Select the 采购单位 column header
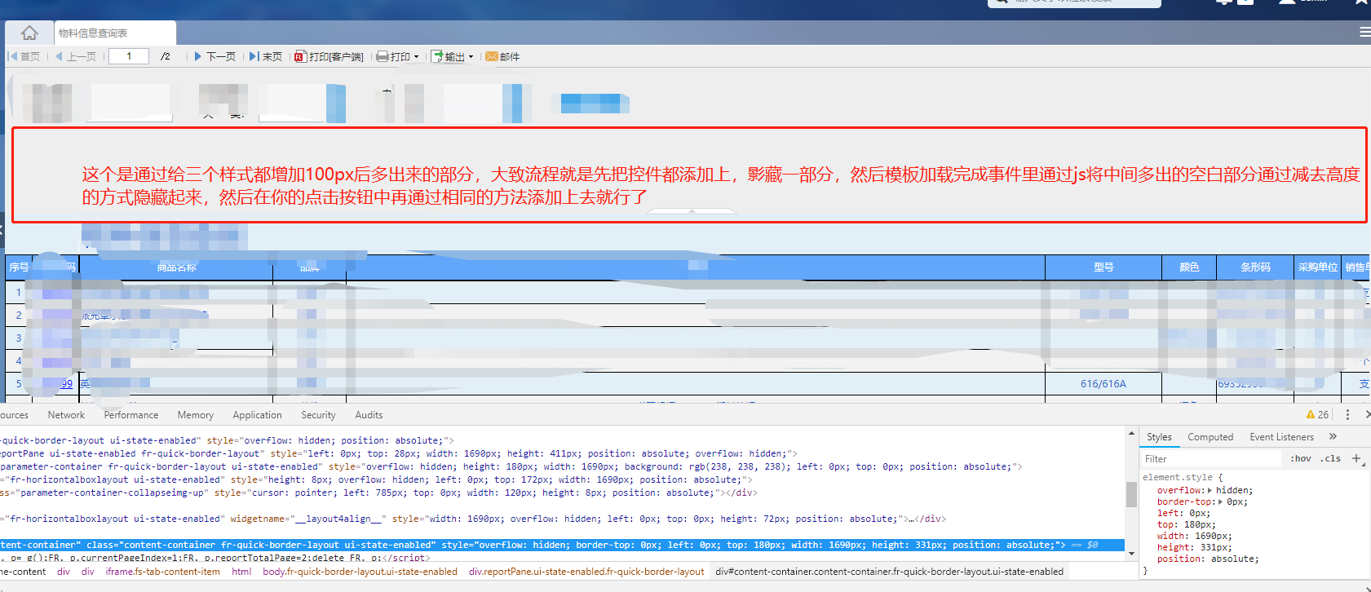1371x592 pixels. (1318, 267)
